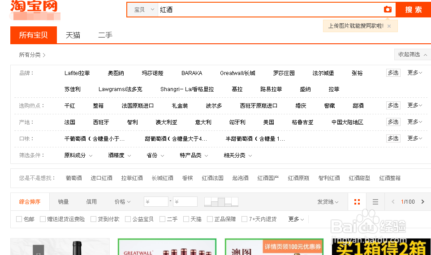Click suggested search 红酒整箱
The image size is (431, 255).
[390, 178]
